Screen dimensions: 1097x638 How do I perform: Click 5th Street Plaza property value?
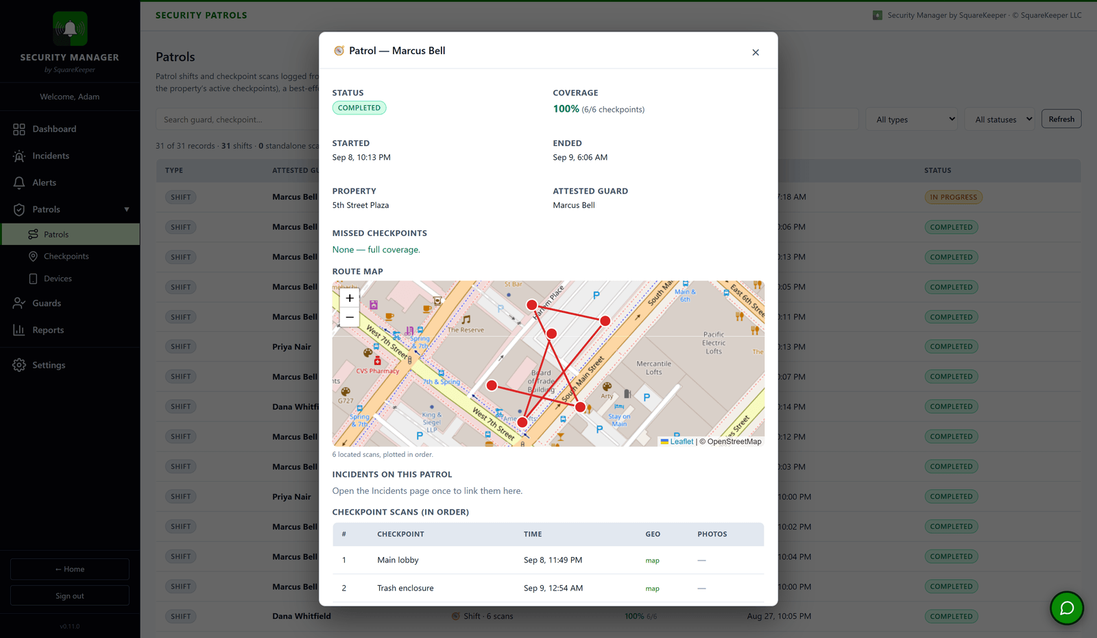point(361,205)
